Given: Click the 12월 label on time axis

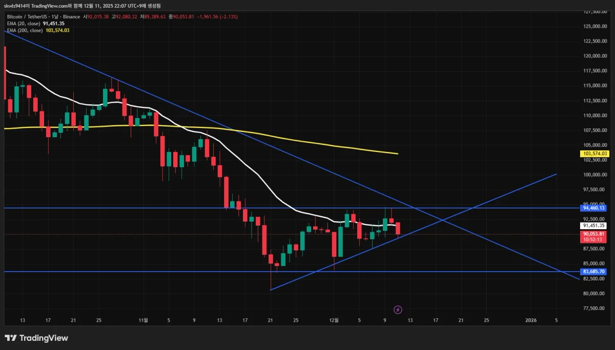Looking at the screenshot, I should (x=334, y=320).
